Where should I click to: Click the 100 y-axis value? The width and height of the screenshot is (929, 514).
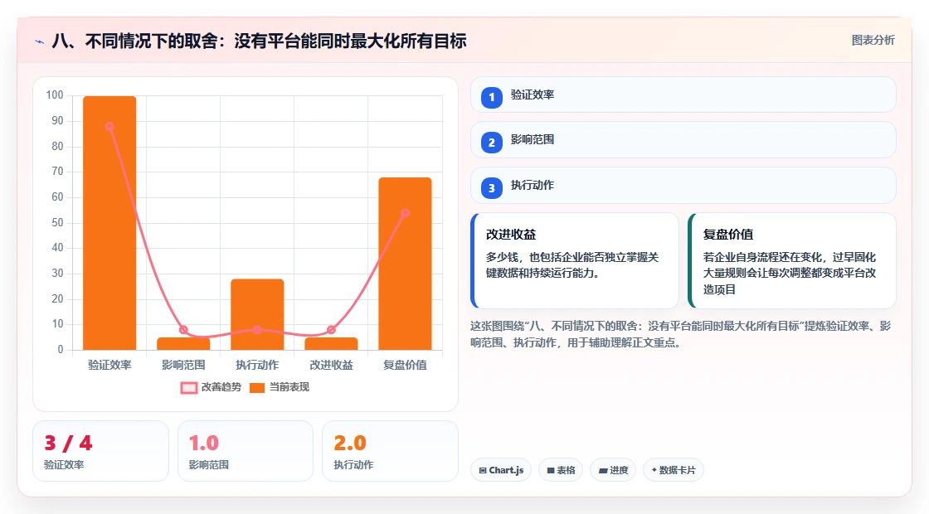pyautogui.click(x=55, y=95)
